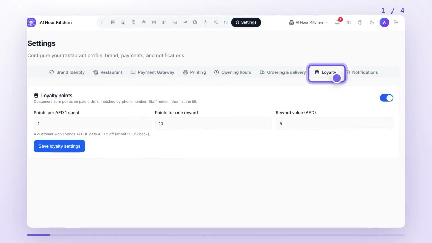
Task: Click the Reward value (AED) field
Action: click(334, 124)
